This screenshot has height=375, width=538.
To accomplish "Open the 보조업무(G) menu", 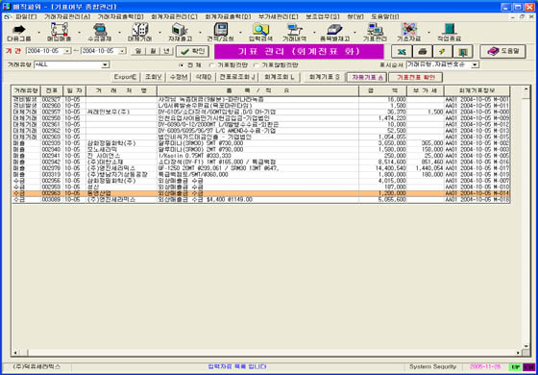I will pos(322,16).
